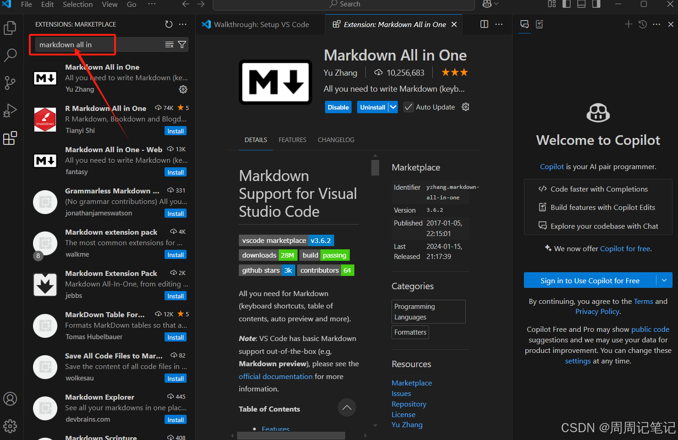Image resolution: width=678 pixels, height=440 pixels.
Task: Toggle the secondary side bar
Action: (596, 4)
